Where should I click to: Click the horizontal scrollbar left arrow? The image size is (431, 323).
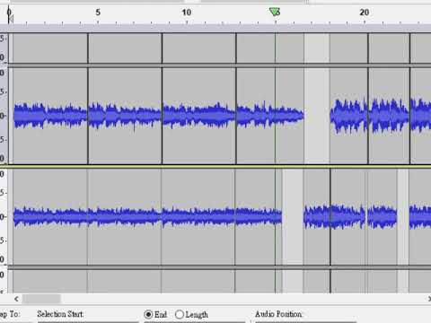click(16, 299)
